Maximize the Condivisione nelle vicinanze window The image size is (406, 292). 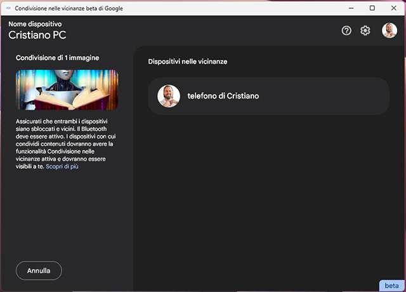[x=372, y=8]
